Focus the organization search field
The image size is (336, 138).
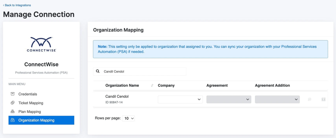pos(140,72)
